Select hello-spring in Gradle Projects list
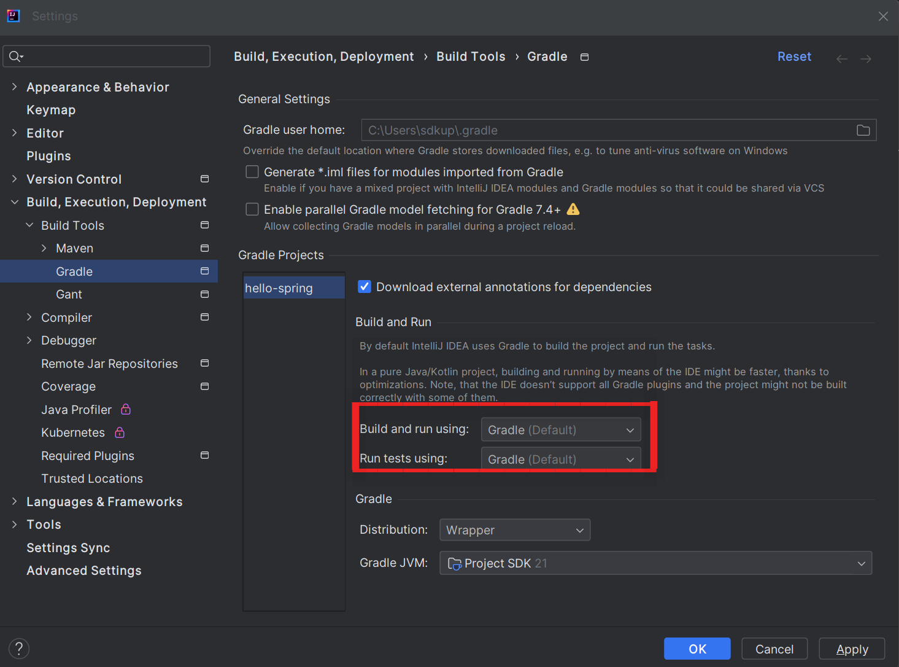The width and height of the screenshot is (899, 667). [x=294, y=288]
